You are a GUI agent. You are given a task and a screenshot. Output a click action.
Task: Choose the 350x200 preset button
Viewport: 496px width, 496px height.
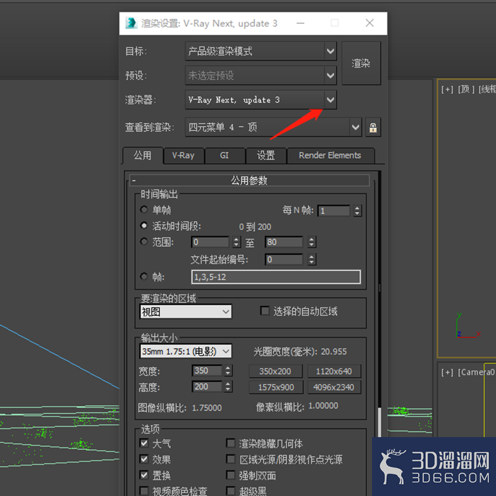point(275,371)
